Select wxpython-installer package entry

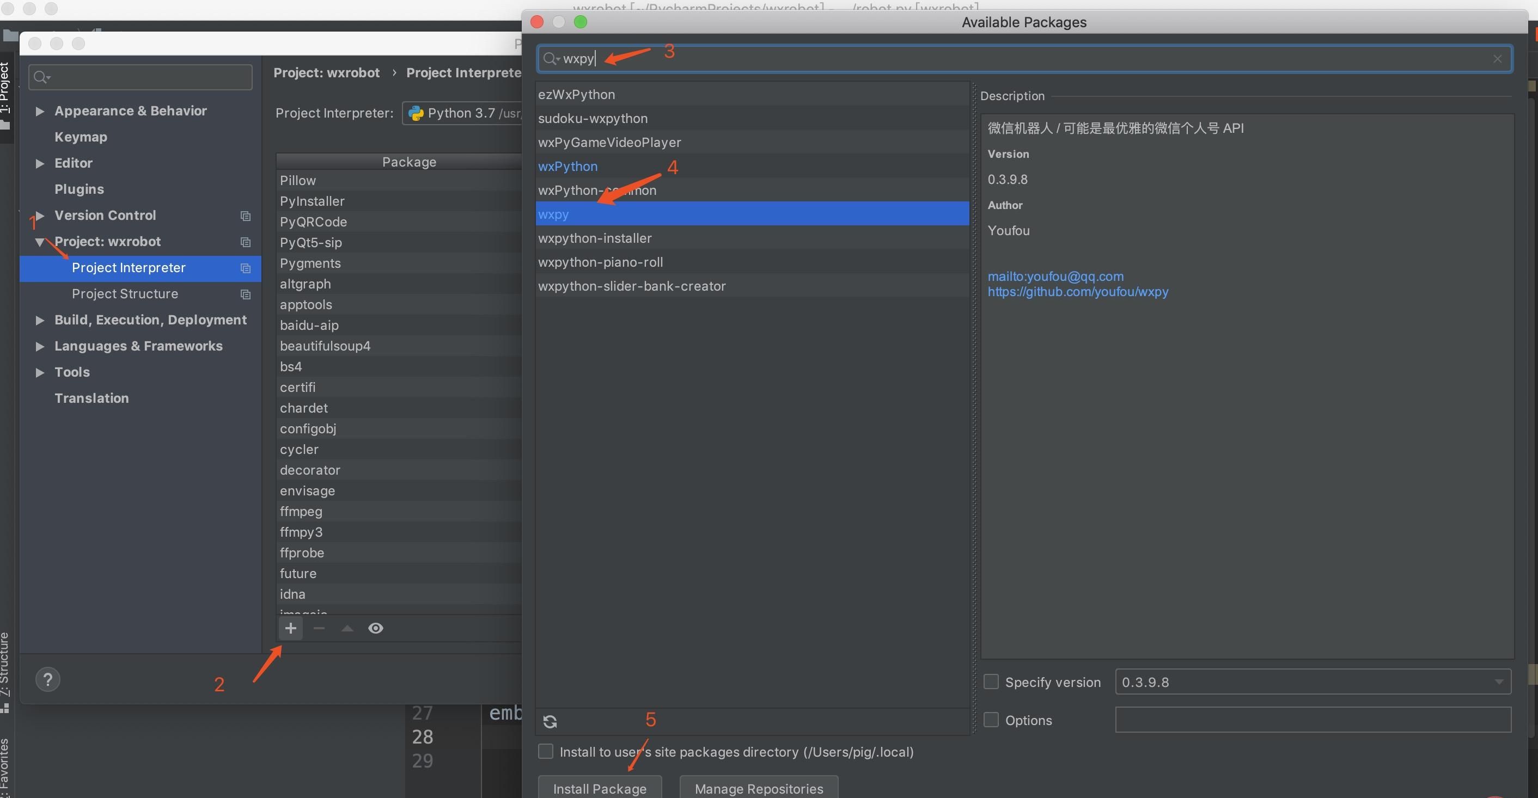pyautogui.click(x=752, y=238)
